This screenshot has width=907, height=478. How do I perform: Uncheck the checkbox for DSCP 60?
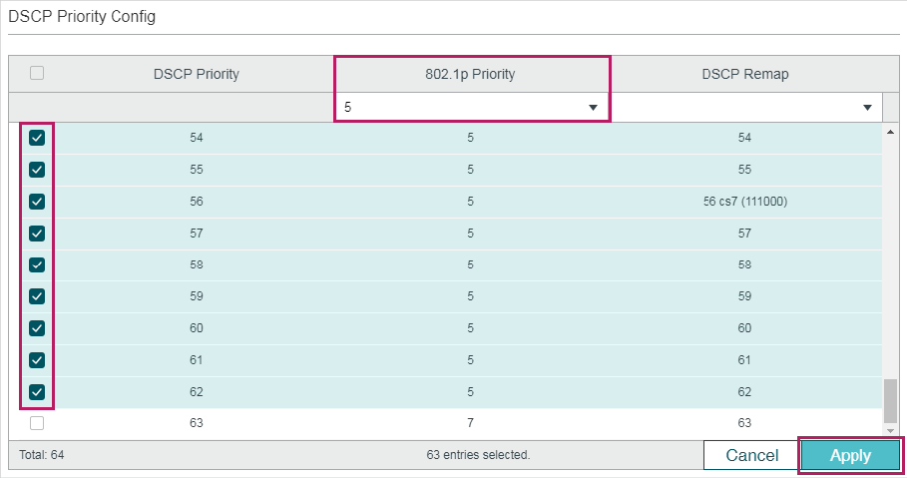pos(37,328)
